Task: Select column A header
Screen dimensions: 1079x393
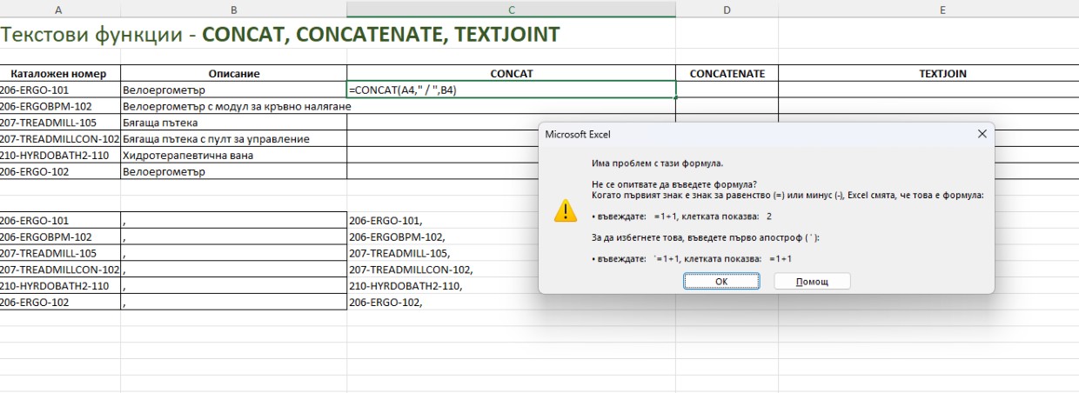Action: pyautogui.click(x=59, y=10)
